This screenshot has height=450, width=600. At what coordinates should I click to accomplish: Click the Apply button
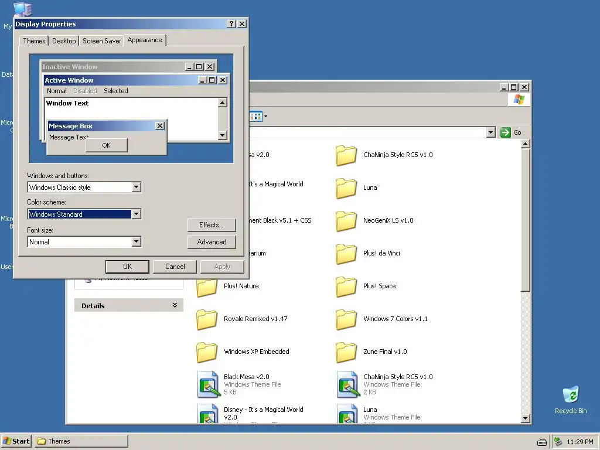tap(222, 267)
